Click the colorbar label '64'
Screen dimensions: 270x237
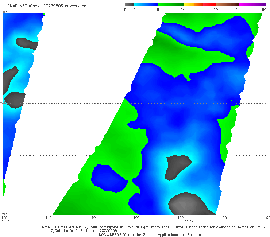pos(238,9)
